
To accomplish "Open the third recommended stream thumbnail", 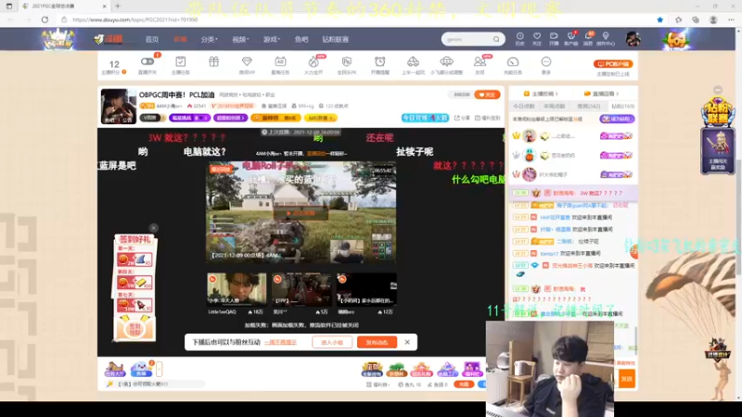I will (366, 289).
